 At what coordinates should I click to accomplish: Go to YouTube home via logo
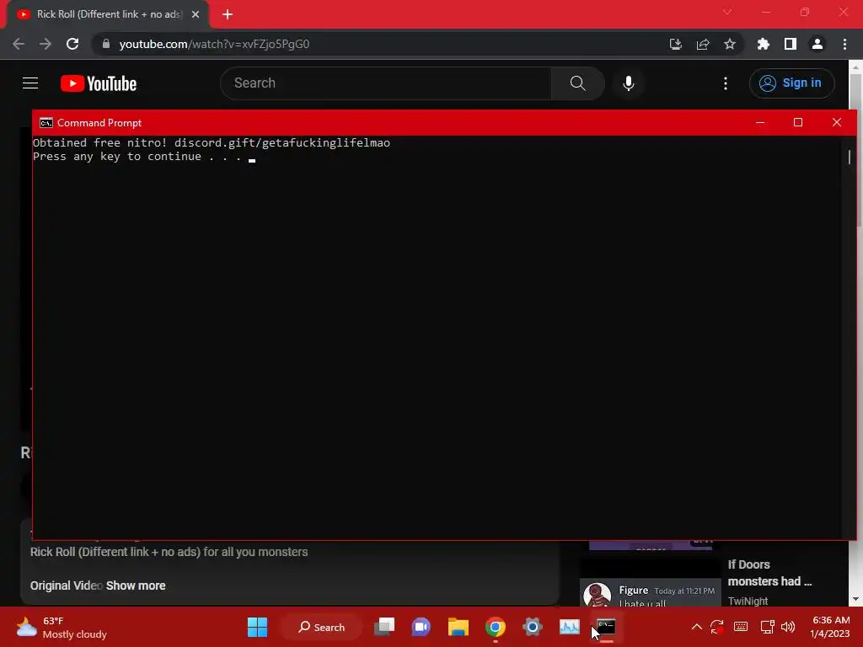[99, 83]
